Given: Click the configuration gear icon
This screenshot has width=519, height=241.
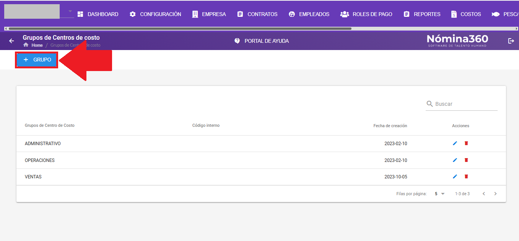Looking at the screenshot, I should tap(133, 14).
